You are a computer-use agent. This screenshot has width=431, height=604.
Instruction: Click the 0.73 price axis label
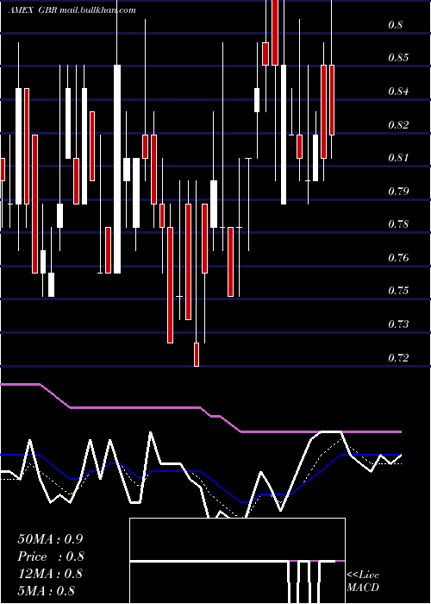pyautogui.click(x=398, y=324)
